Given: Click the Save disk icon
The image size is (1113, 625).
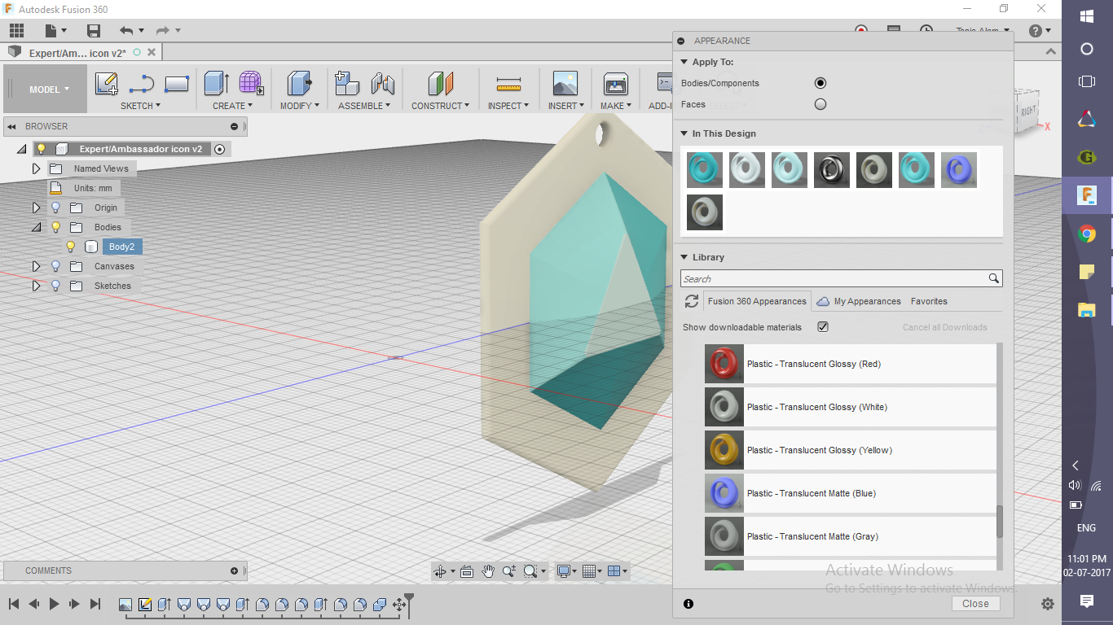Looking at the screenshot, I should [x=94, y=31].
